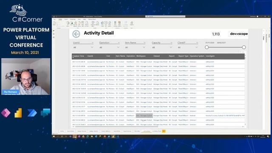Screen dimensions: 272x153
Task: Switch to Model view in left sidebar
Action: (54, 37)
